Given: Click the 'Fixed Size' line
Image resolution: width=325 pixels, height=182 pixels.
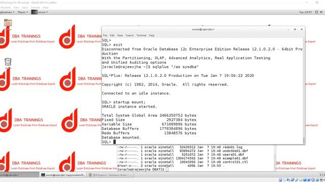Looking at the screenshot, I should pyautogui.click(x=149, y=120).
